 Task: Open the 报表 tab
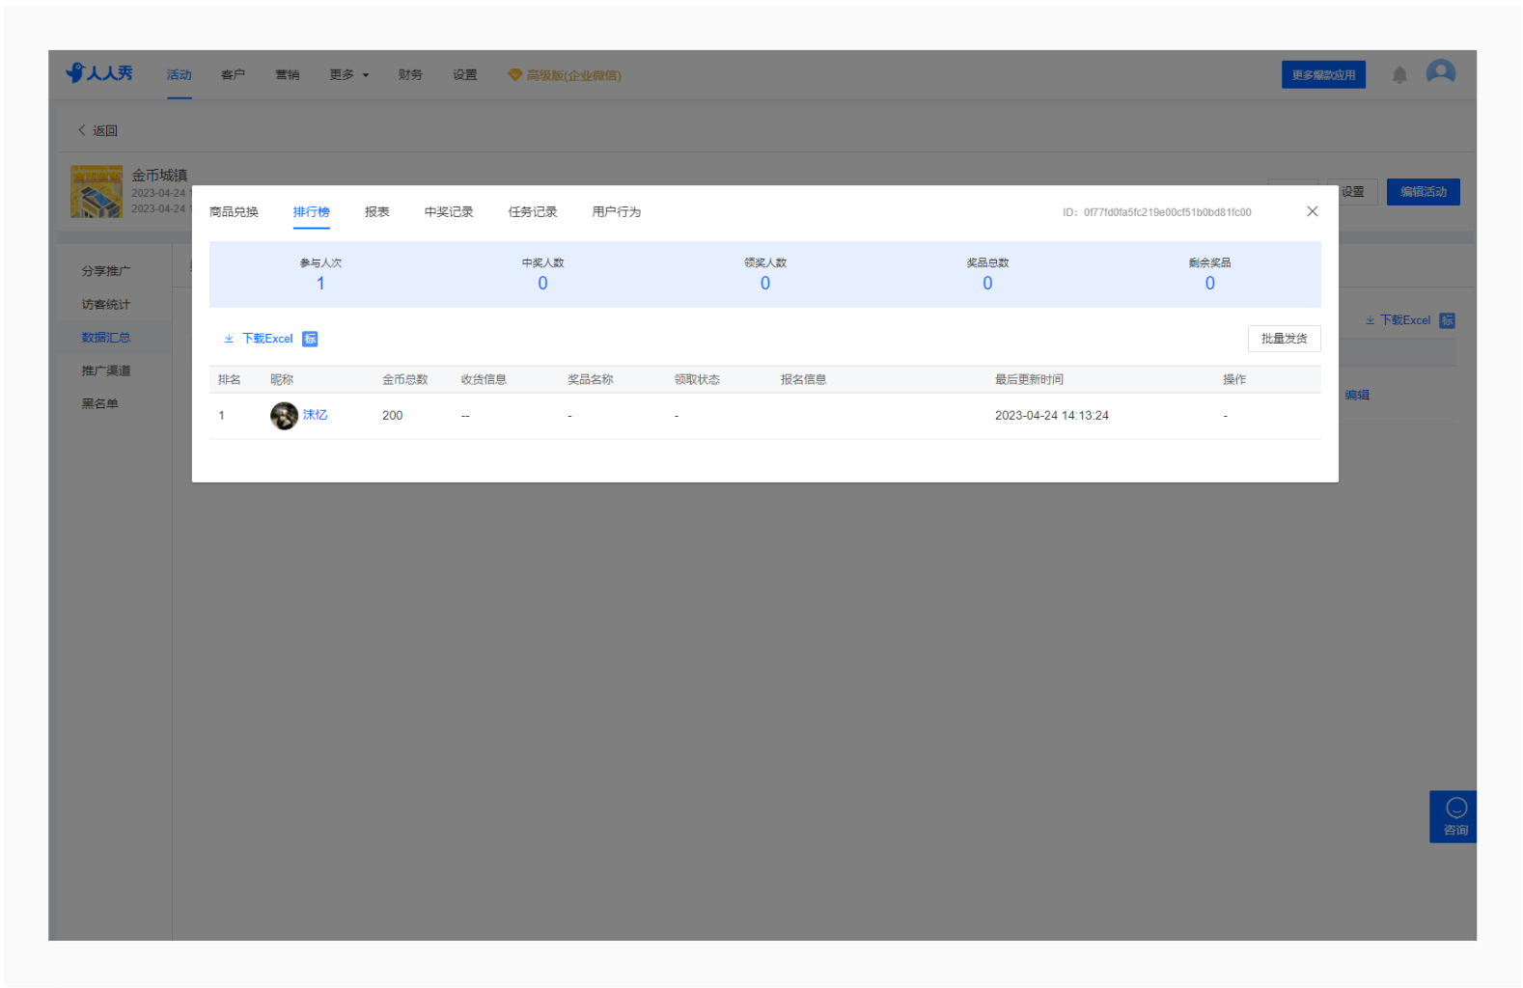tap(376, 212)
